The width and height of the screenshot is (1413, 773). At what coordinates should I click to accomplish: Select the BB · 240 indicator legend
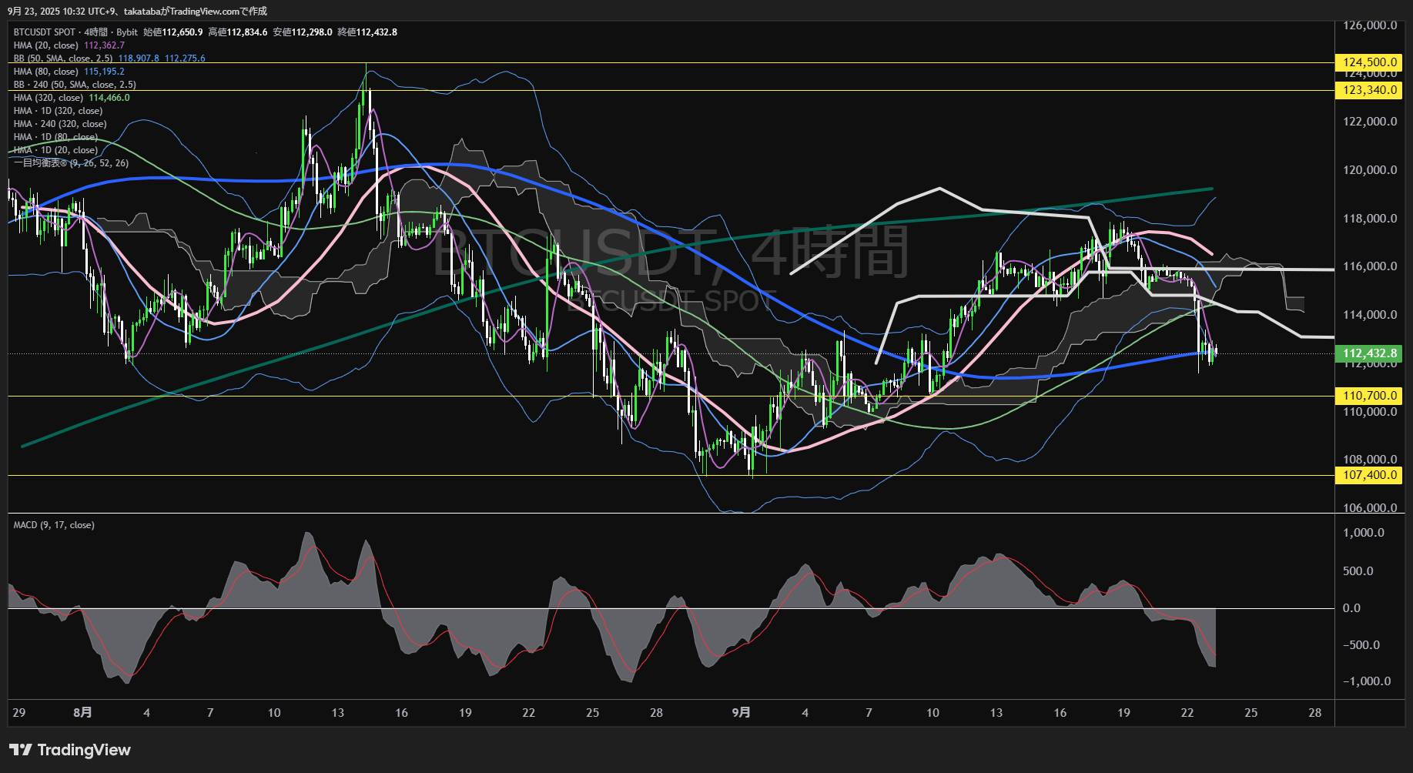[x=75, y=85]
